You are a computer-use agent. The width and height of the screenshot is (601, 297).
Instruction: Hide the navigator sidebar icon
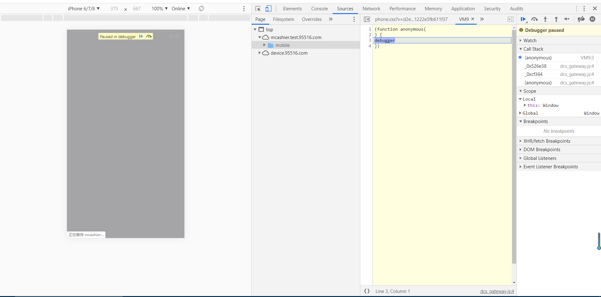(x=367, y=19)
